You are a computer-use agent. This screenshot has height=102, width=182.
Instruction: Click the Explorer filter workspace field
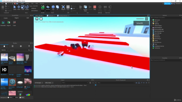pyautogui.click(x=166, y=18)
